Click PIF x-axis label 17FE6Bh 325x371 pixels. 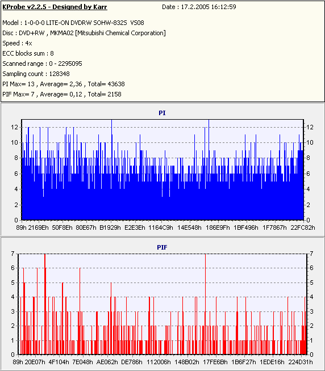[215, 362]
